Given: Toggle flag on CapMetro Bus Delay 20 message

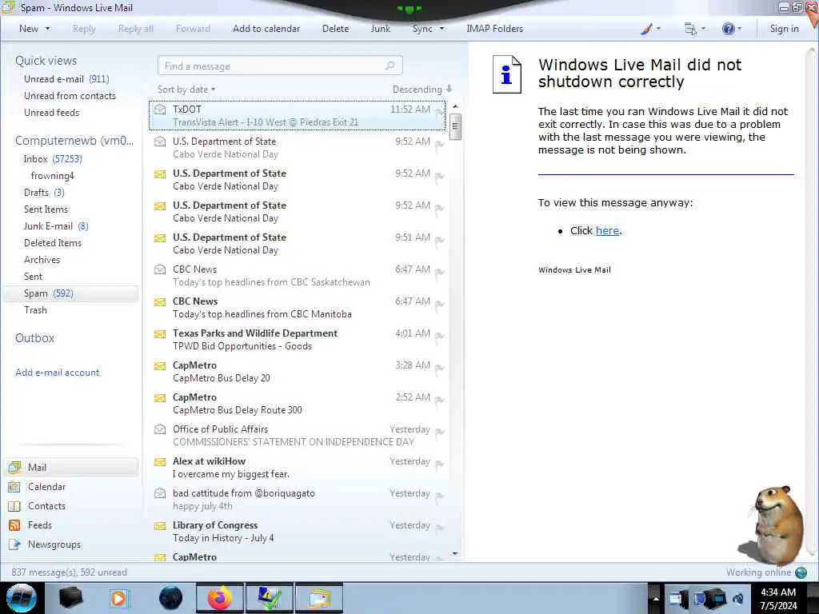Looking at the screenshot, I should coord(439,369).
